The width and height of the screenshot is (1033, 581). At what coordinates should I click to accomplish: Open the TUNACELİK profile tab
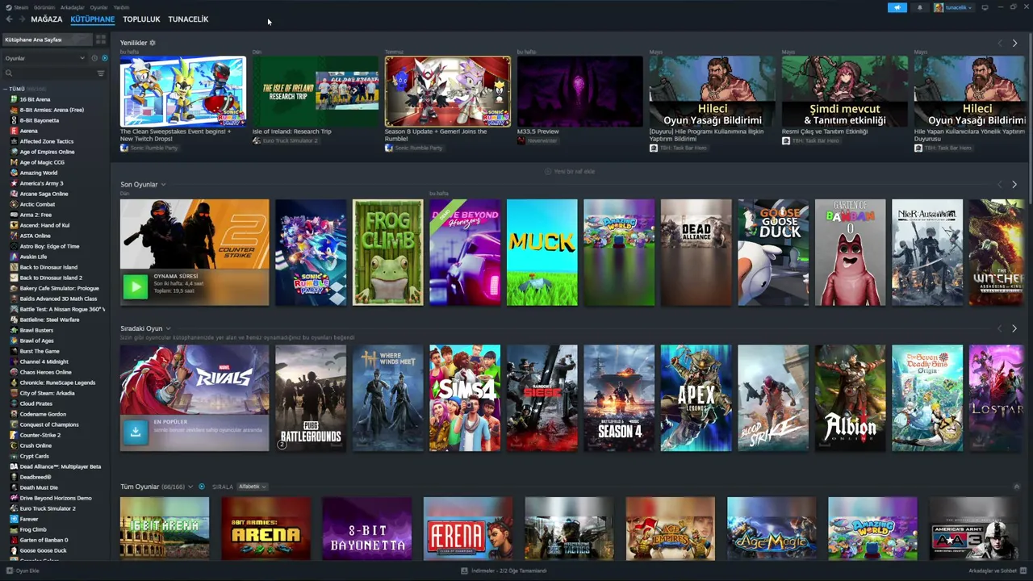coord(188,19)
